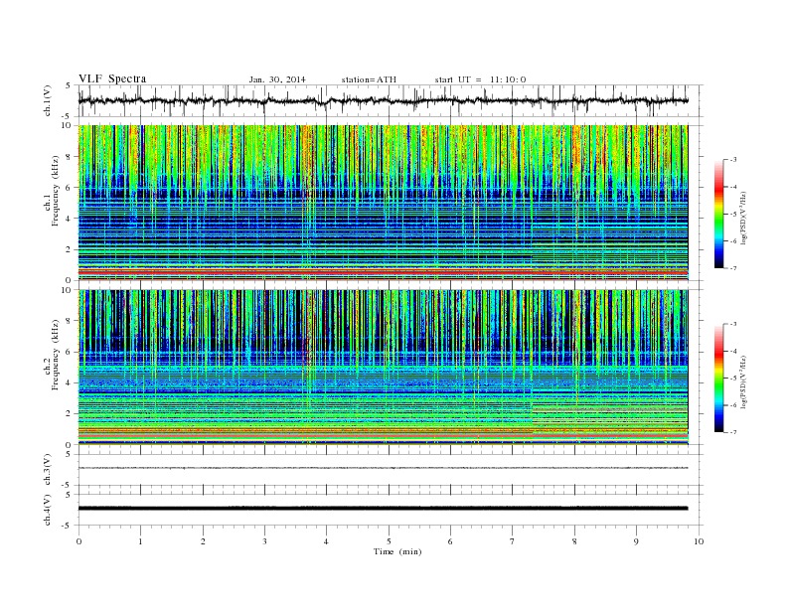The height and width of the screenshot is (608, 787).
Task: Click the "4" kHz tick on ch.1 spectrogram
Action: (70, 219)
